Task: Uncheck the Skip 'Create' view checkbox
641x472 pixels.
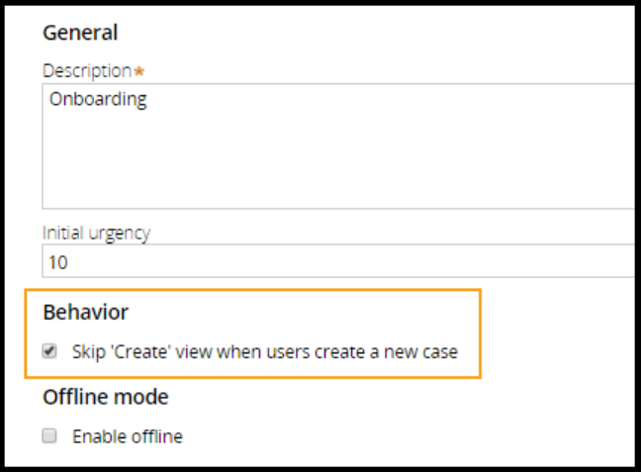Action: tap(49, 351)
